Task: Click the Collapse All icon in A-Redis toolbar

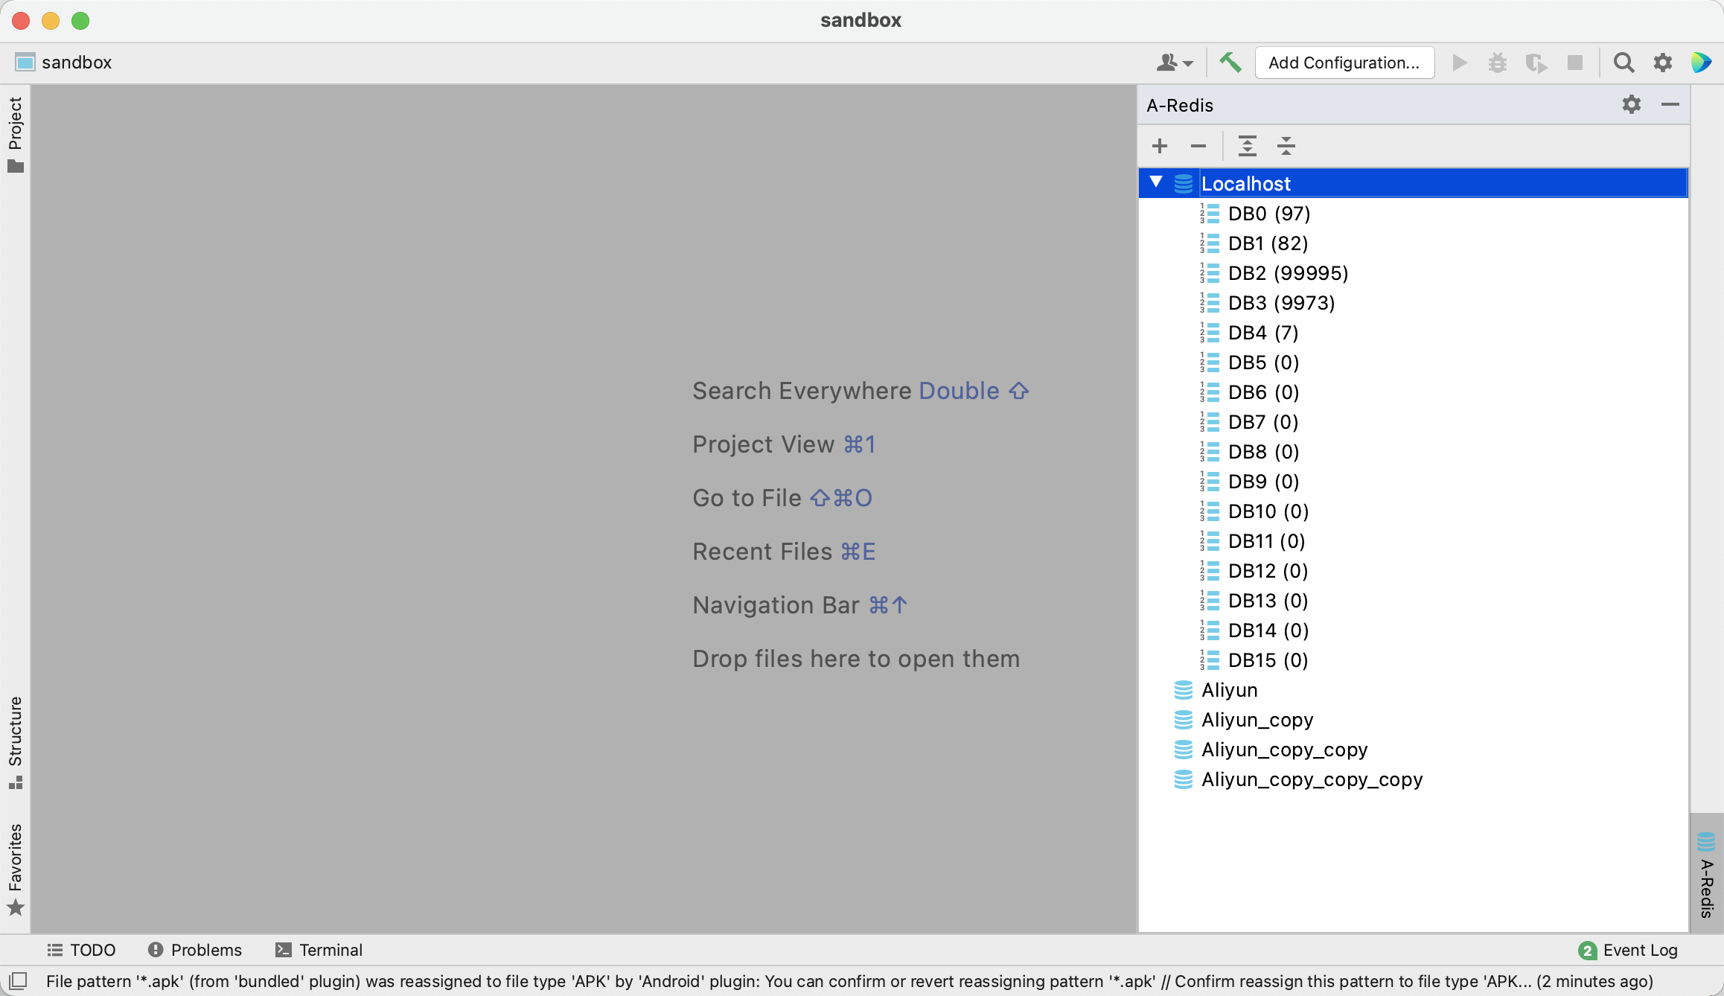Action: (1286, 146)
